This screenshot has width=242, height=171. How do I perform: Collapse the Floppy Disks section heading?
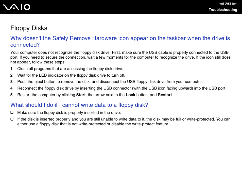tap(29, 28)
